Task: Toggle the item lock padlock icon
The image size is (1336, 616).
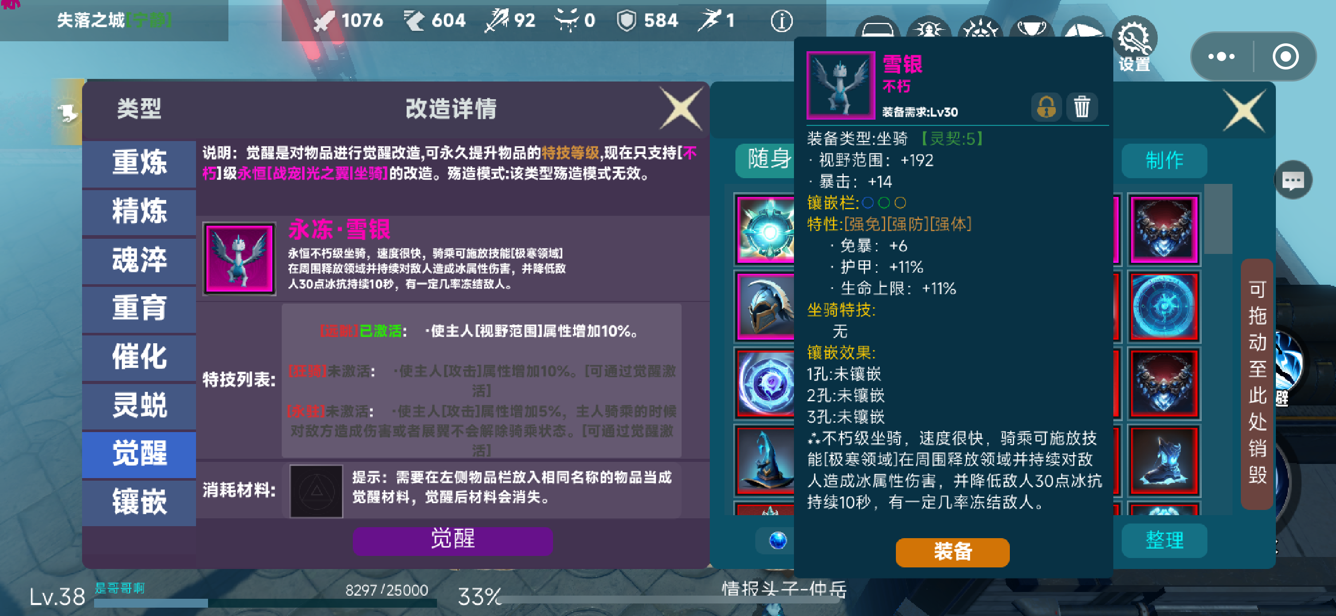Action: [x=1046, y=107]
